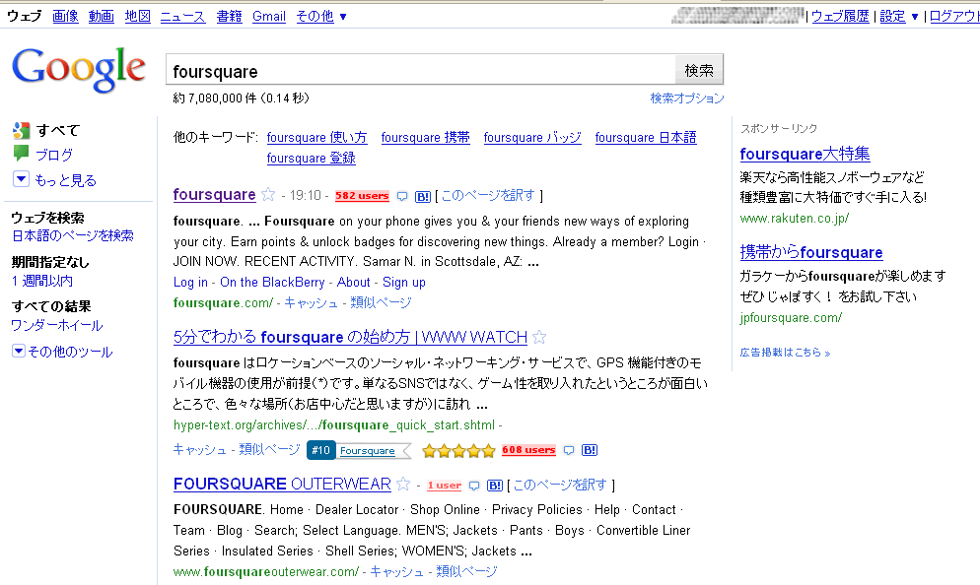Click Hatena B! icon next to 582 users

(423, 197)
